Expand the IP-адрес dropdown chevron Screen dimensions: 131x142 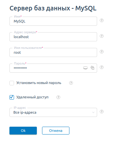tap(93, 112)
